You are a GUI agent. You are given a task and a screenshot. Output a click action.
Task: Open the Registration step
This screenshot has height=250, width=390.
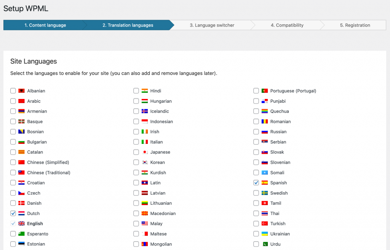pyautogui.click(x=355, y=25)
